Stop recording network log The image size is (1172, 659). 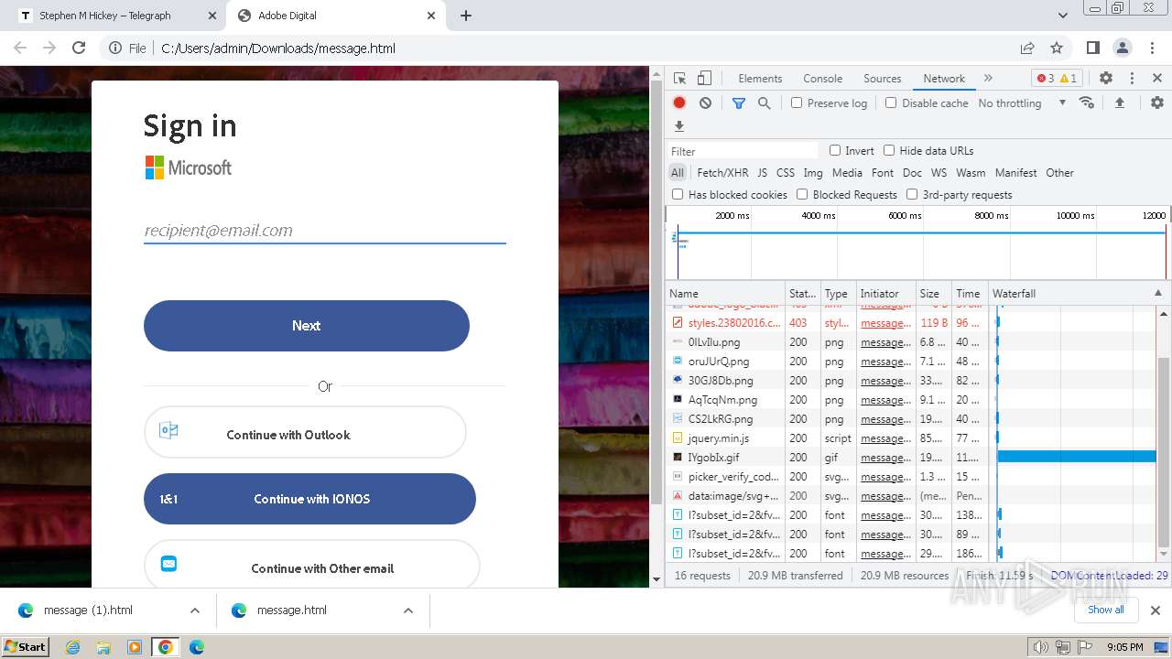(679, 103)
